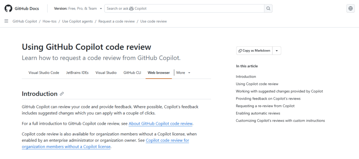Click the Using GitHub Copilot code review title
This screenshot has height=159, width=359.
pos(87,47)
